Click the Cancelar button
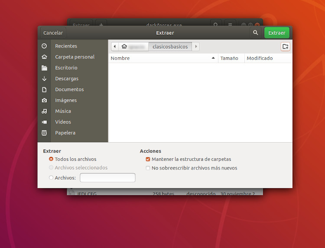 point(53,33)
